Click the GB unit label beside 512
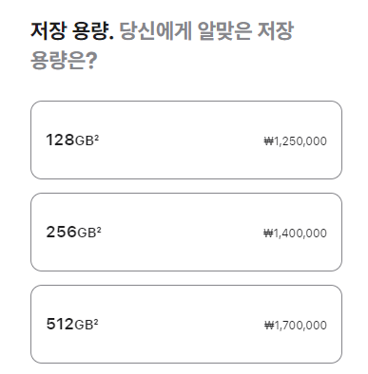 (x=84, y=325)
